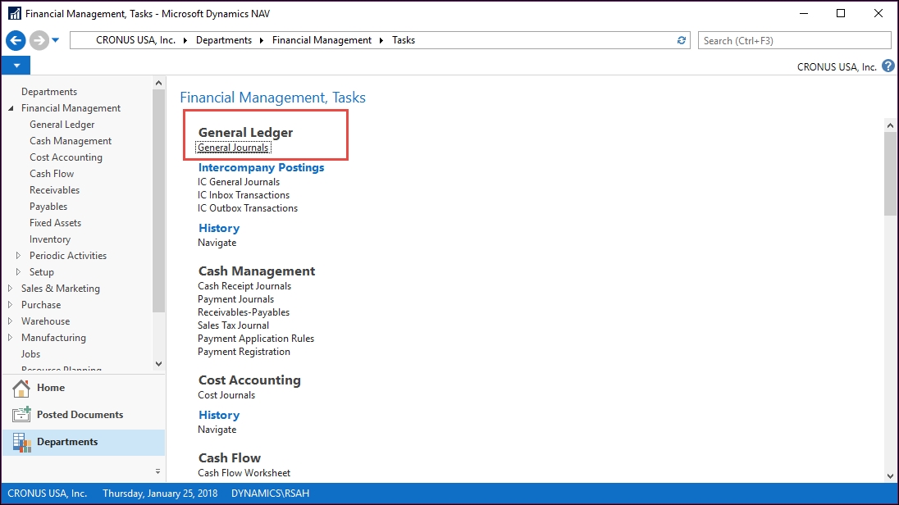
Task: Click the work date in status bar
Action: click(x=160, y=494)
